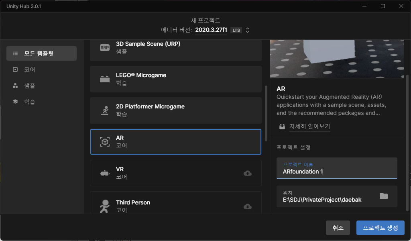Image resolution: width=411 pixels, height=241 pixels.
Task: Click the SRP badge icon
Action: 105,48
